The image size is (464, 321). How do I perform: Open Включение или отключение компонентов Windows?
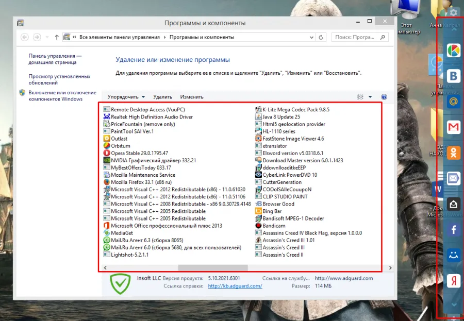tap(62, 95)
